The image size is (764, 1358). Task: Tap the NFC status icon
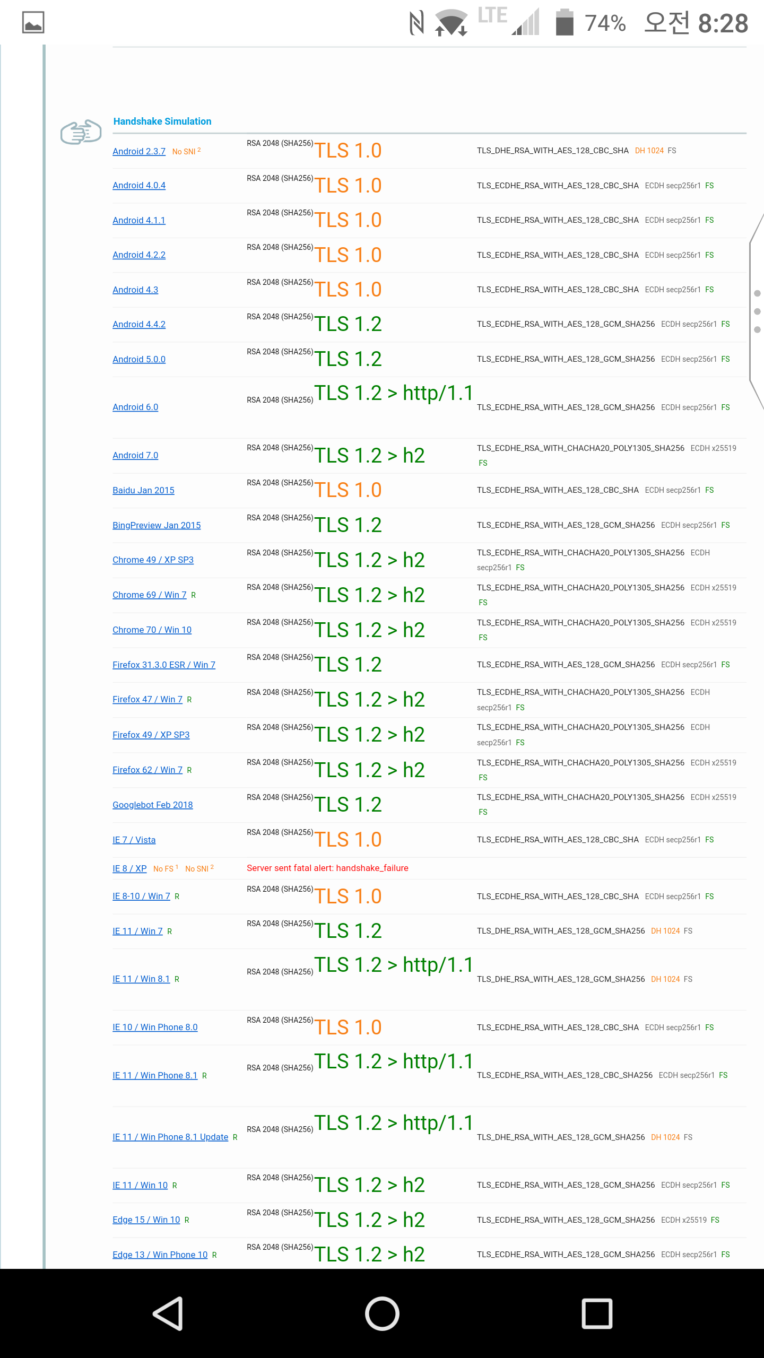coord(417,23)
